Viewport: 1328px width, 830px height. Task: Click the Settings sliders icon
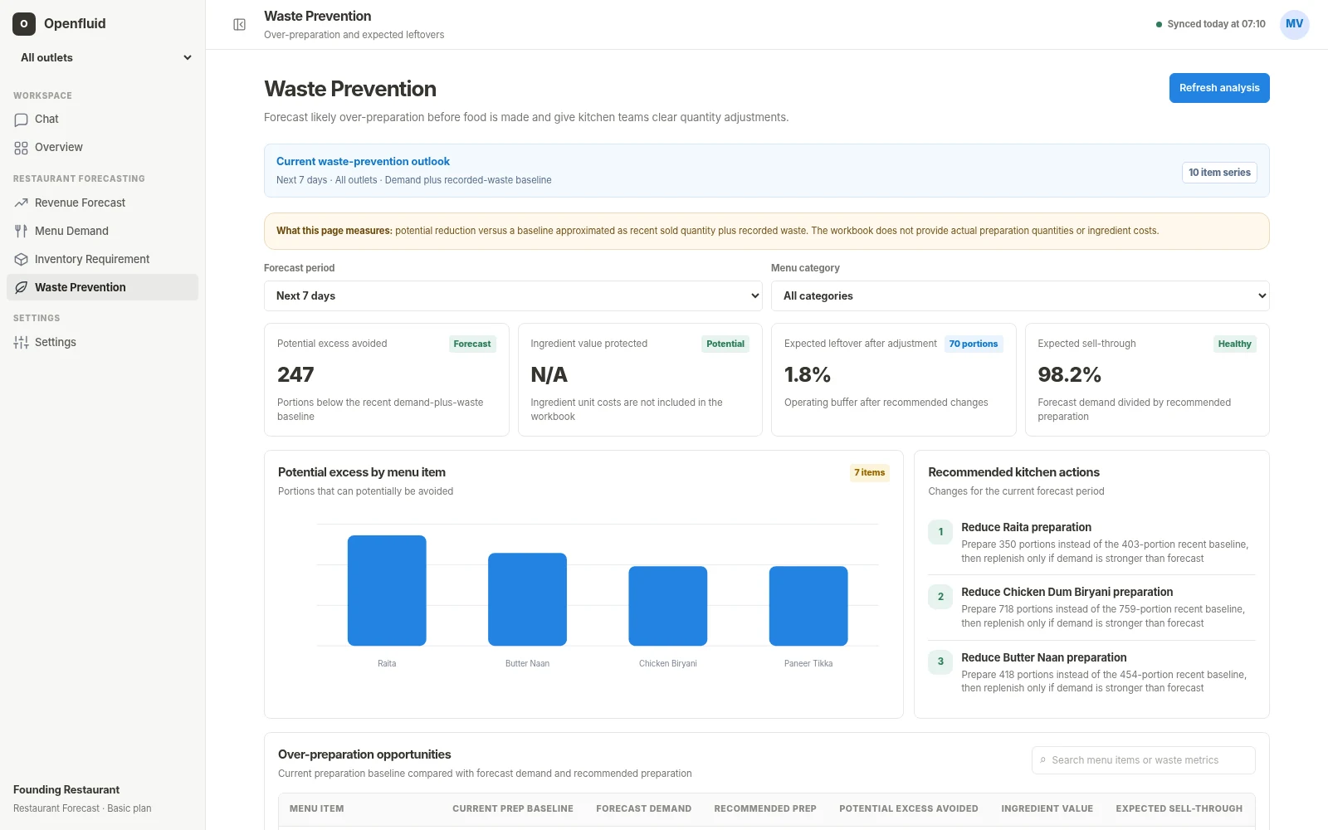22,343
